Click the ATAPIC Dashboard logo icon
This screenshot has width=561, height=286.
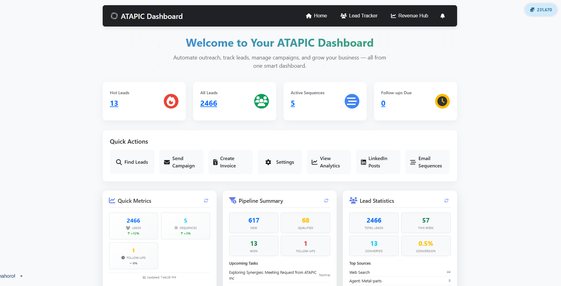[x=114, y=16]
